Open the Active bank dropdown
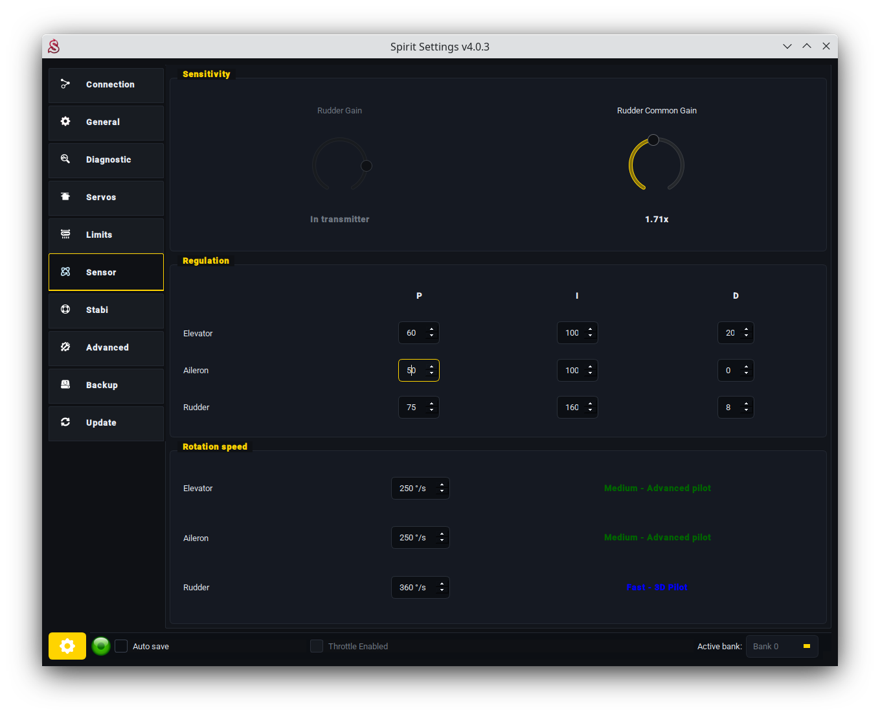880x716 pixels. [x=782, y=646]
